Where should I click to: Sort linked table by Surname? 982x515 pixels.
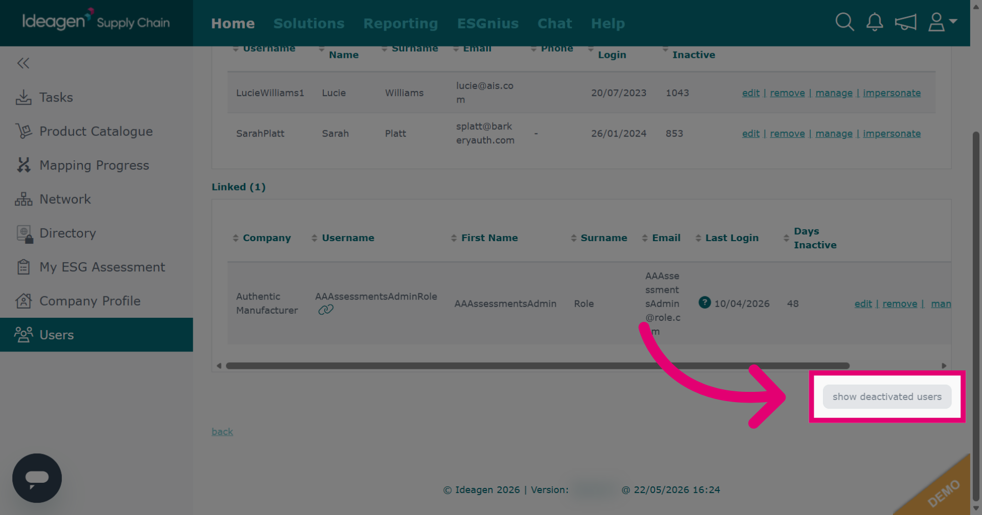coord(599,238)
